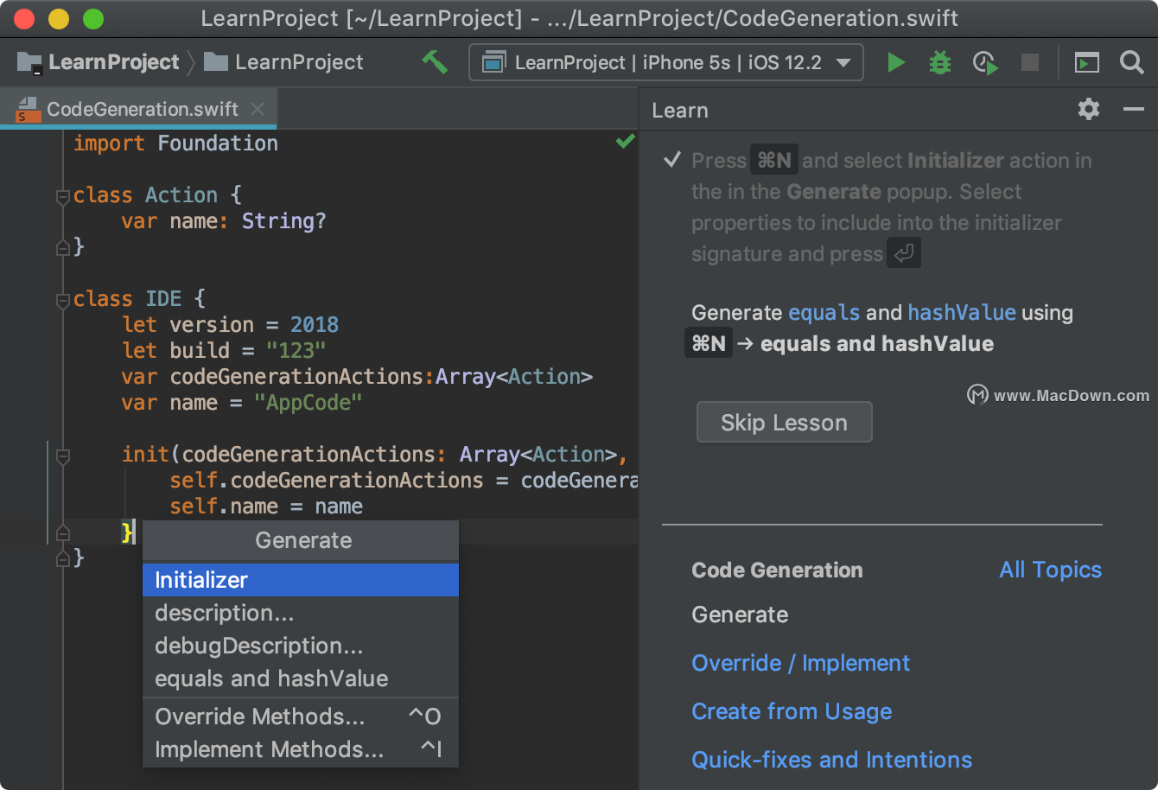
Task: Click the Swift file icon on the tab
Action: click(28, 110)
